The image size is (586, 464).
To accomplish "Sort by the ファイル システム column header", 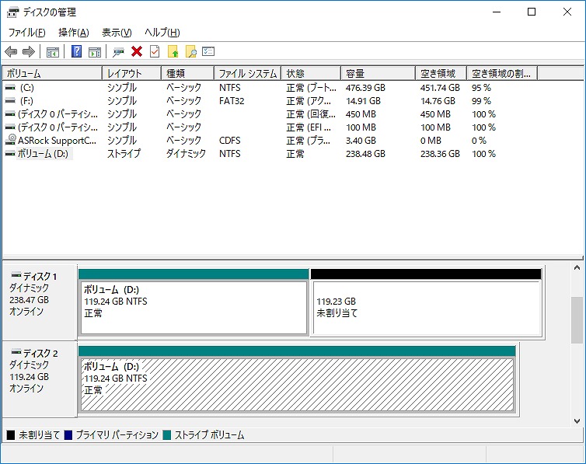I will (248, 74).
